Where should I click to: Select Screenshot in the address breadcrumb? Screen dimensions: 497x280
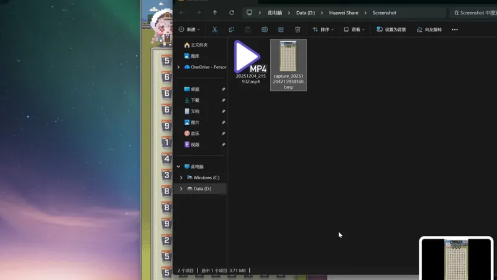point(384,12)
